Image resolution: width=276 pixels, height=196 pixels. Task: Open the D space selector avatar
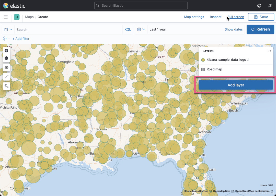point(17,17)
